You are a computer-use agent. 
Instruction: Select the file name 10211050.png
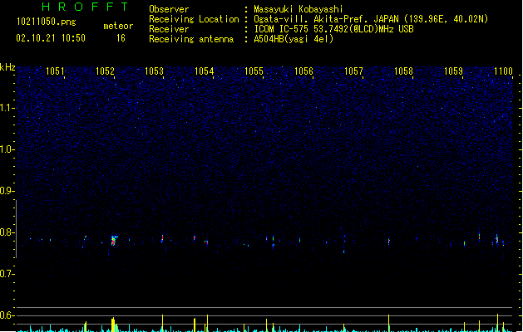point(47,22)
